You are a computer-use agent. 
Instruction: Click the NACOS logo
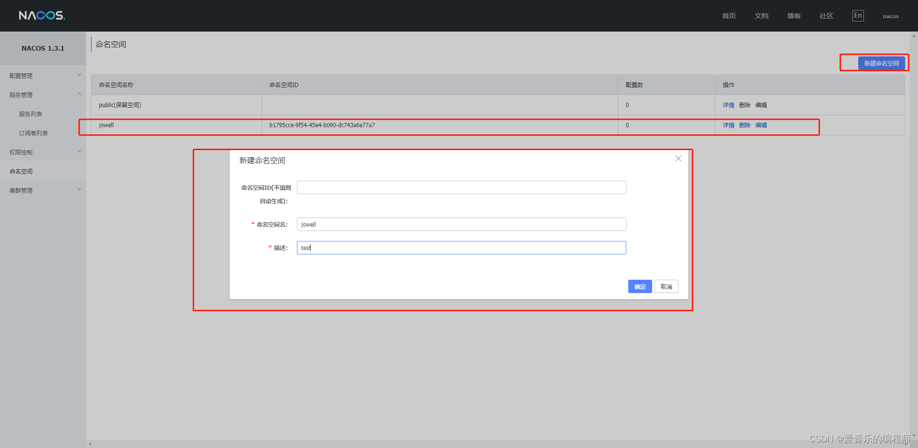(42, 15)
